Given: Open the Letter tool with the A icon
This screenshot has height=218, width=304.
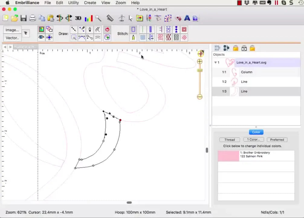Looking at the screenshot, I should coord(187,18).
